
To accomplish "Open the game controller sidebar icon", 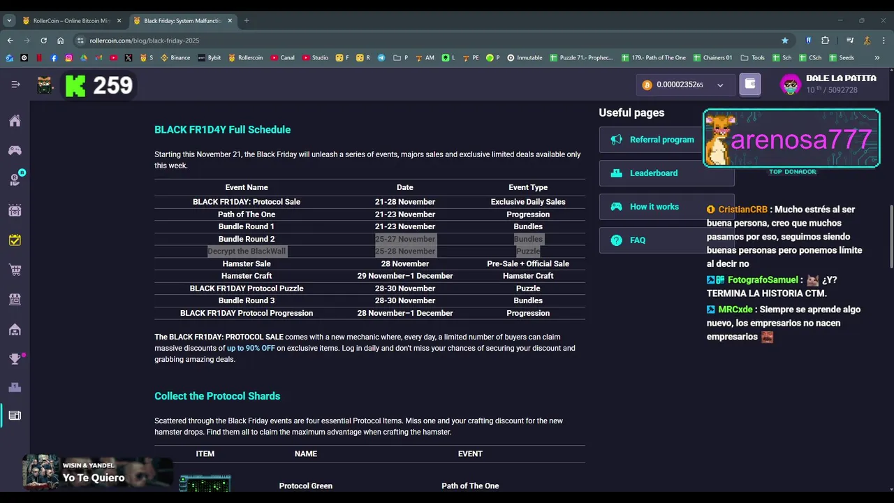I will point(15,150).
